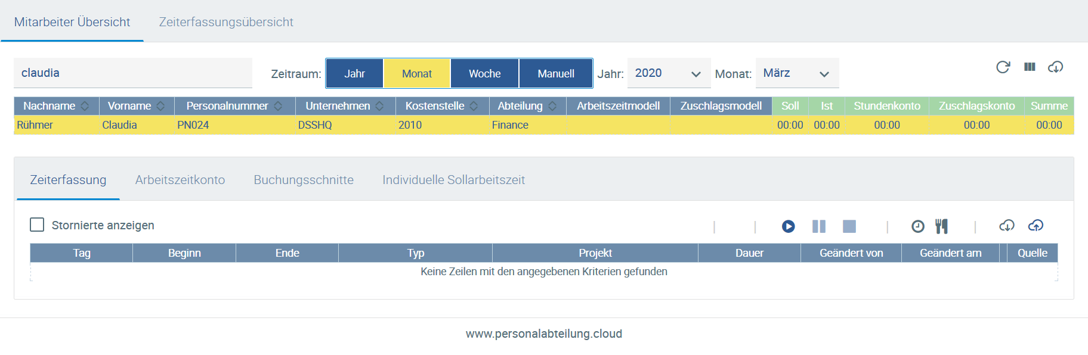Switch to Zeiterfassungsübersicht tab
Viewport: 1088px width, 355px height.
click(x=226, y=22)
